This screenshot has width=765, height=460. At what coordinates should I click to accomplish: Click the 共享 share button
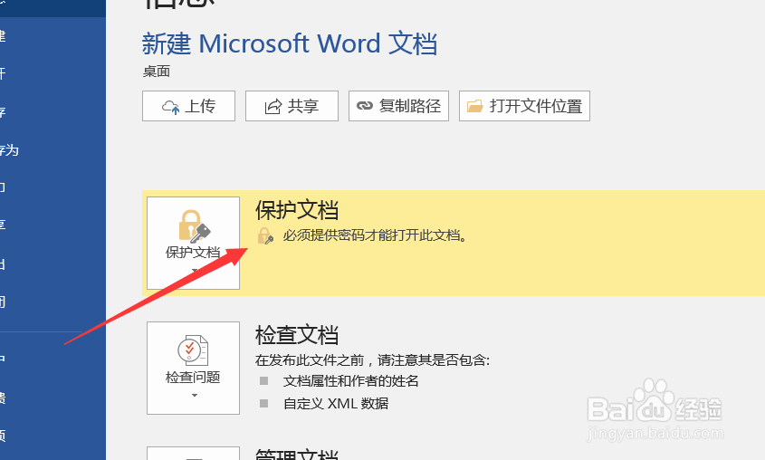292,106
